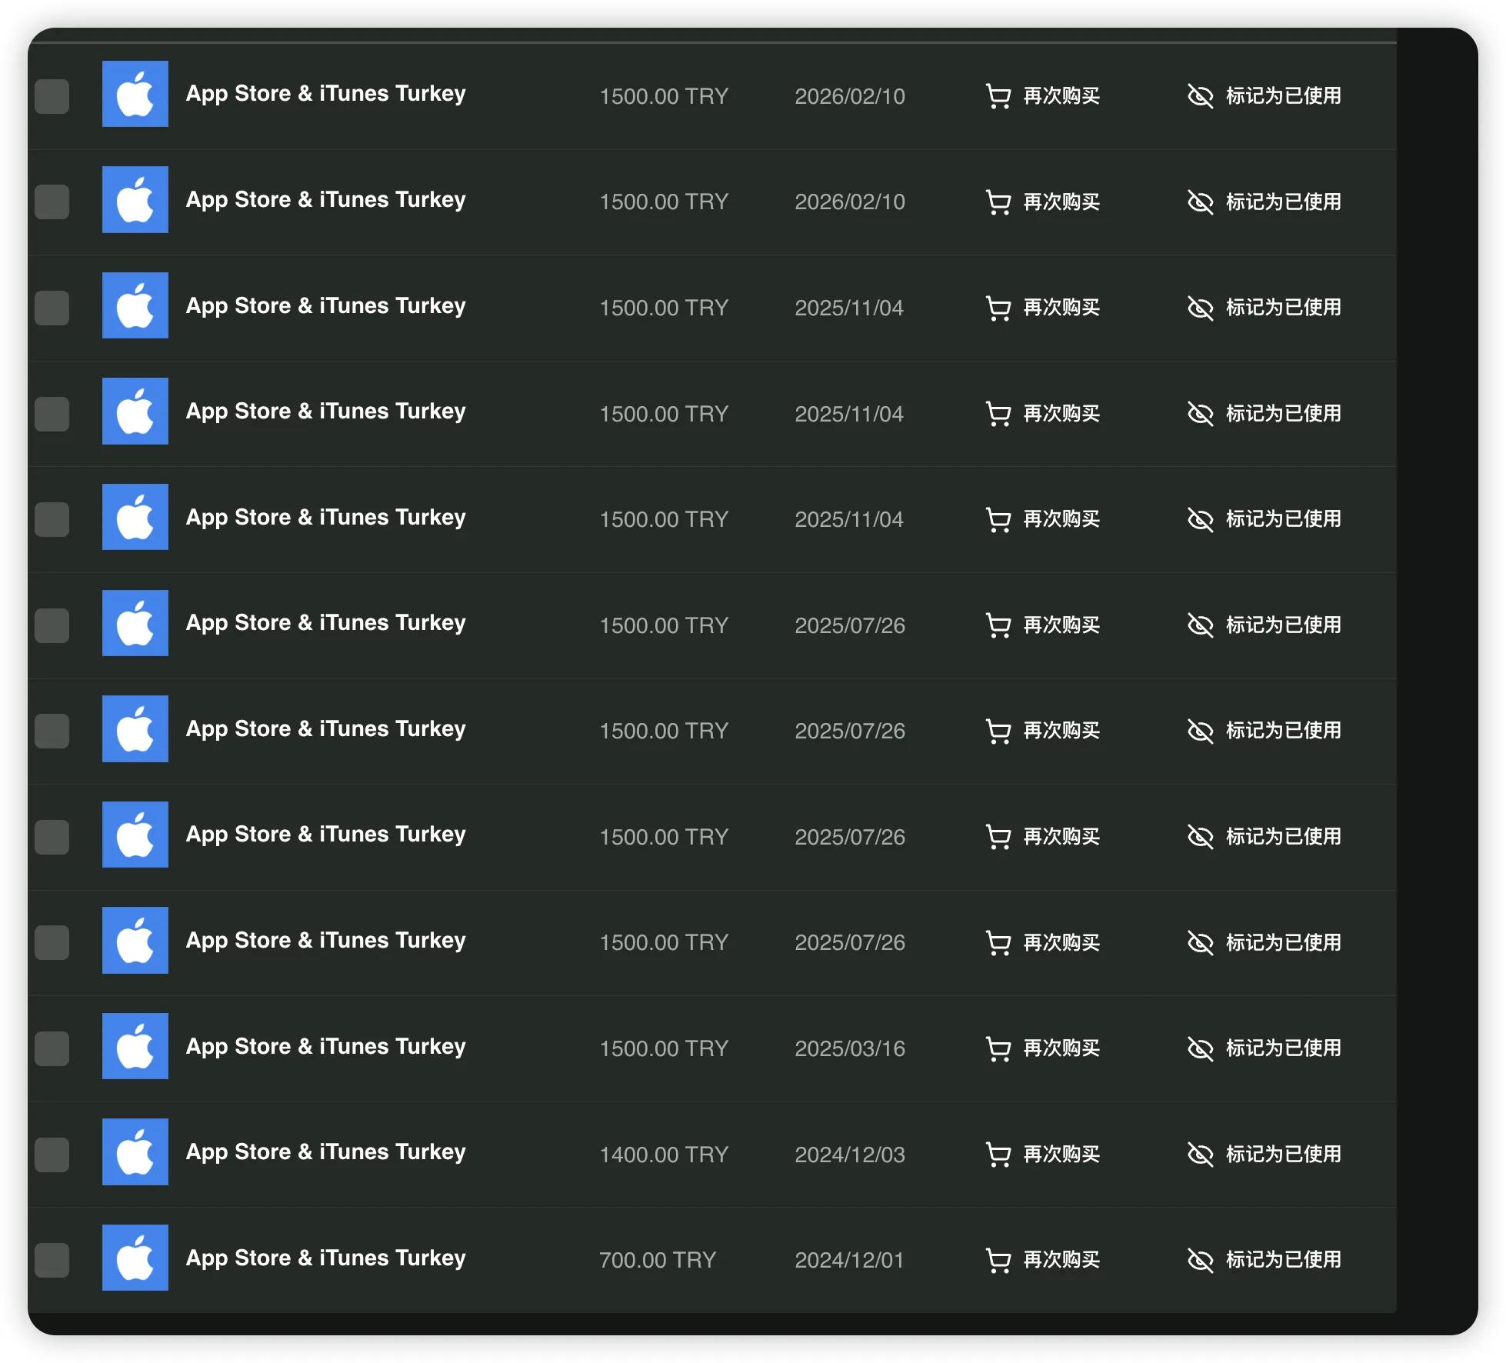Click the 2024/12/01 purchase date

pos(848,1260)
